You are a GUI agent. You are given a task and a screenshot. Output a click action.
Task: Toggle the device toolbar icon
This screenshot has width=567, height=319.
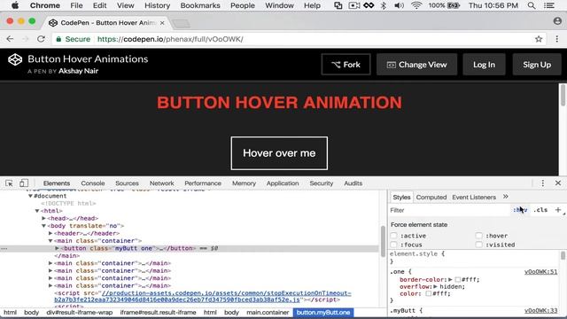point(24,183)
